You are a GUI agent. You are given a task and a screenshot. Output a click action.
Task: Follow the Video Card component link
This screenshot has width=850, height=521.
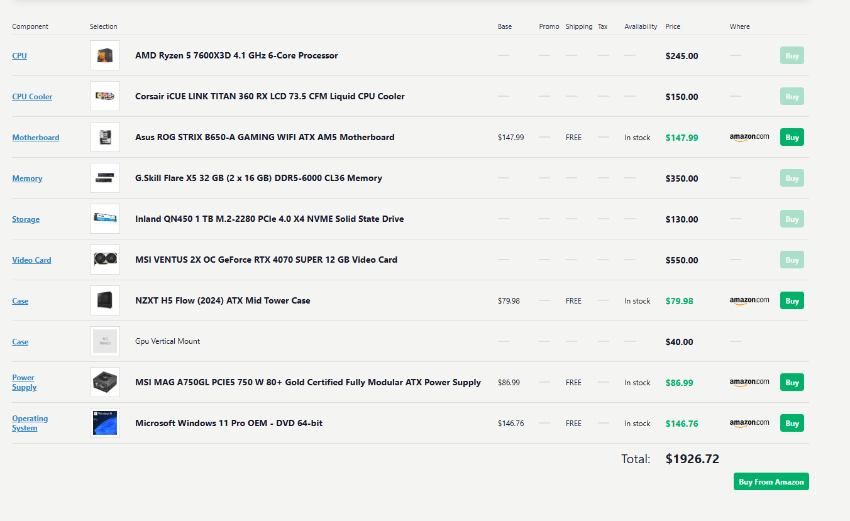coord(31,260)
